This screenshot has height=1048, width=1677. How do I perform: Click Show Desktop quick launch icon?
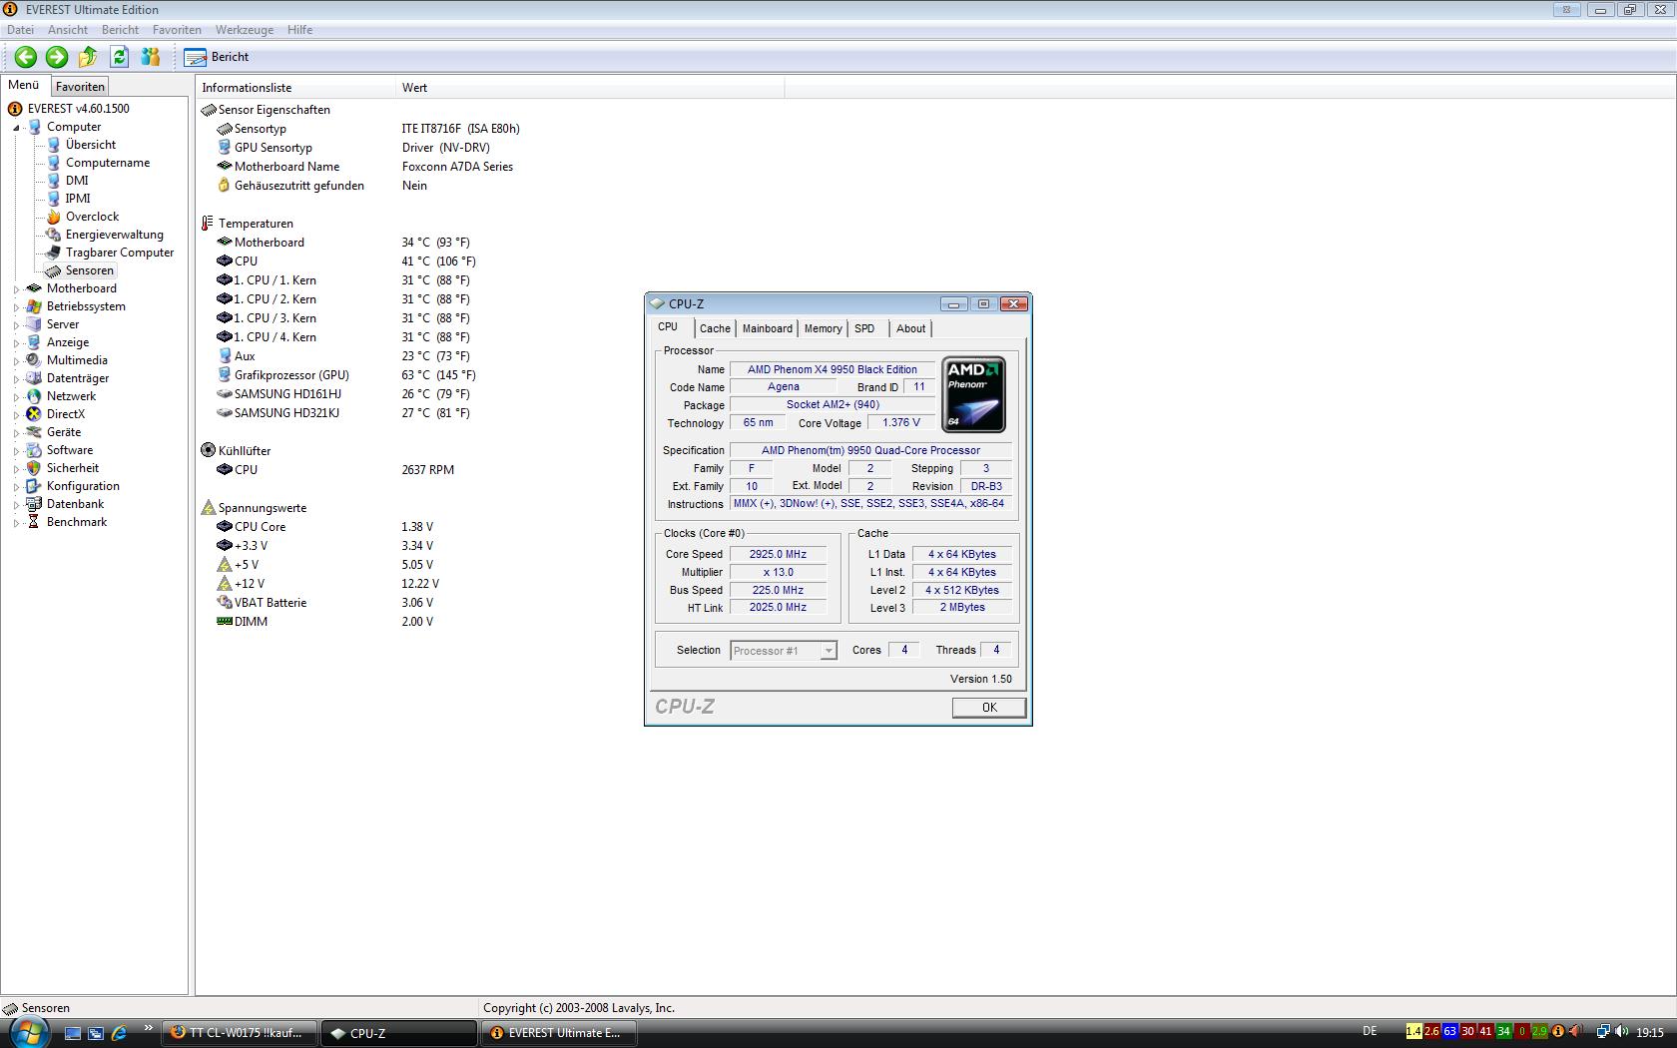pos(72,1033)
